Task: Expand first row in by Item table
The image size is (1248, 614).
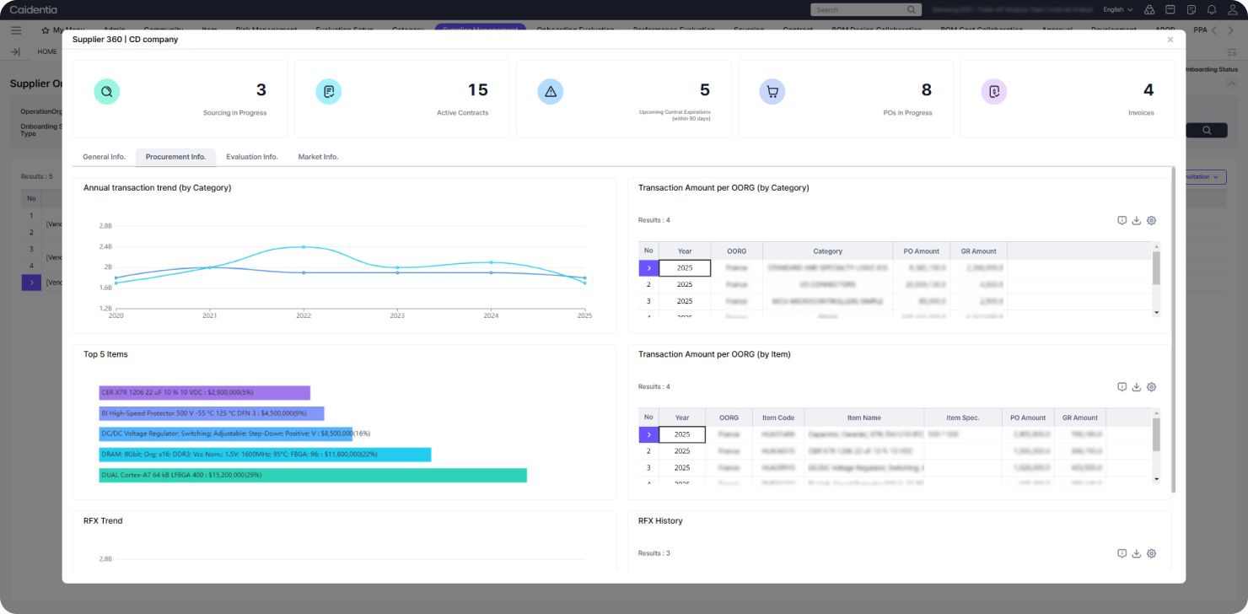Action: (648, 434)
